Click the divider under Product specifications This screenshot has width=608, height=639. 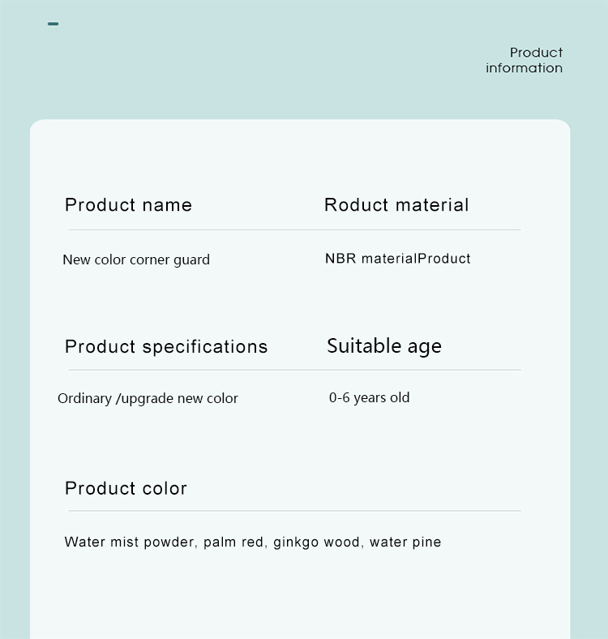[x=294, y=370]
